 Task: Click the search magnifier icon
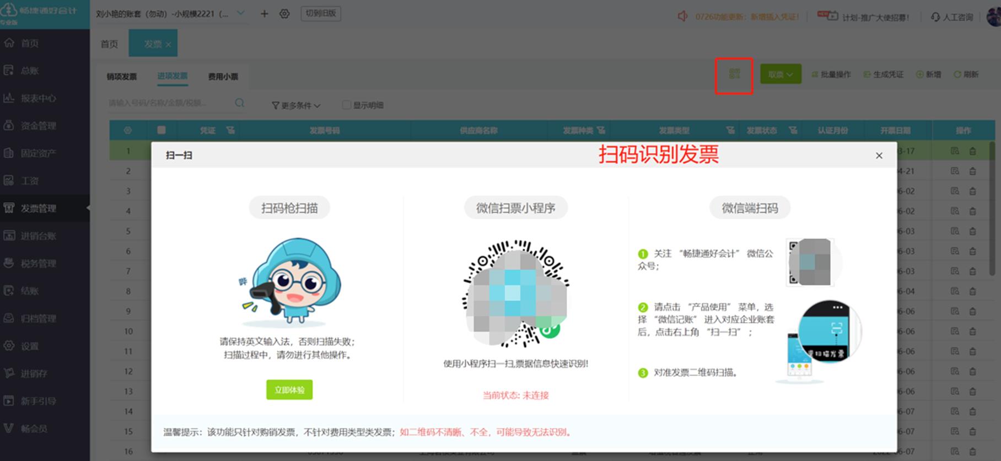coord(239,103)
